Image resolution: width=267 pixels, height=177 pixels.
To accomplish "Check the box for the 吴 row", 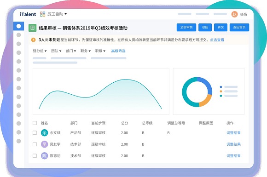I will pos(35,144).
